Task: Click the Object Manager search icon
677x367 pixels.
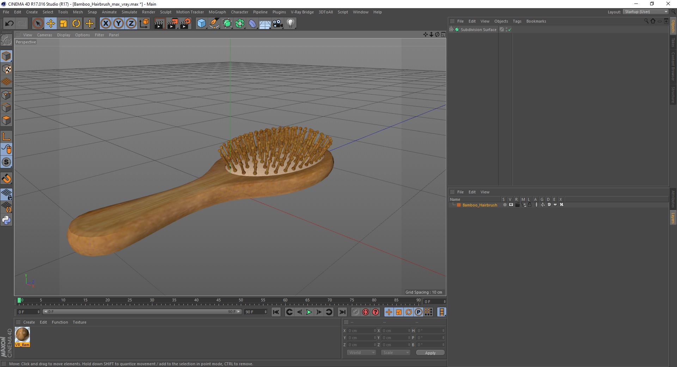Action: 646,21
